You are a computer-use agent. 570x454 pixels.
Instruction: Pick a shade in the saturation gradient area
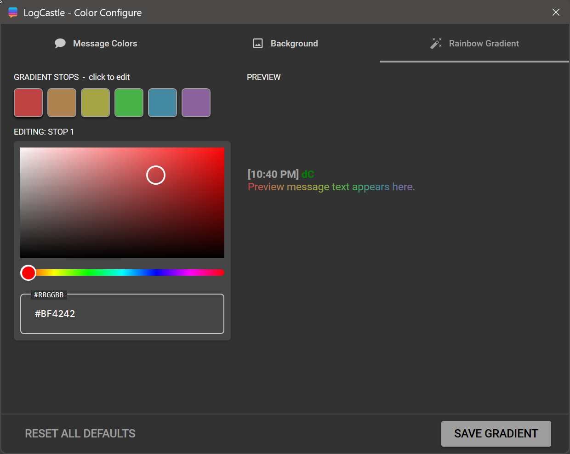coord(122,202)
